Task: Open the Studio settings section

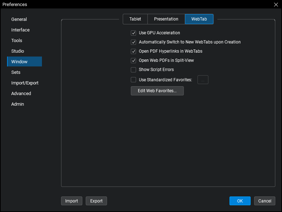Action: click(x=18, y=51)
